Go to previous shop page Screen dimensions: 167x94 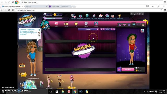coord(104,29)
